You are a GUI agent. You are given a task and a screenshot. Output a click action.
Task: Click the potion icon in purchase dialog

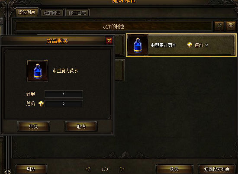click(38, 71)
